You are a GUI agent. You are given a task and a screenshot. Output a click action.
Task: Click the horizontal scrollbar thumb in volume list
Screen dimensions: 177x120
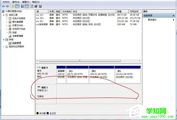pos(80,61)
